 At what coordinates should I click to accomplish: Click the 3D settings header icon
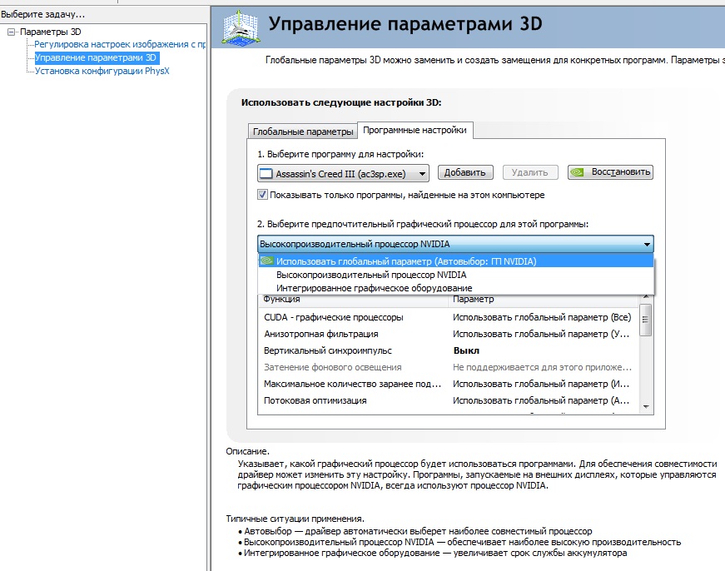(x=240, y=27)
